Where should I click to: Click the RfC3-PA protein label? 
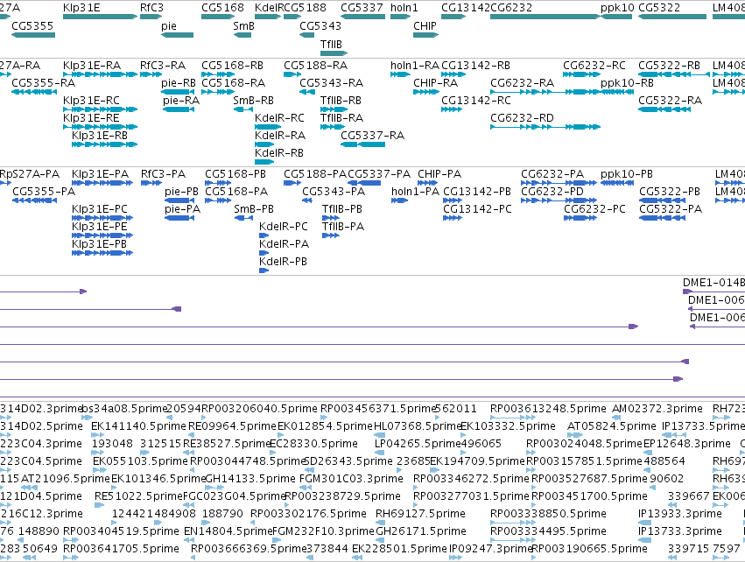[163, 174]
